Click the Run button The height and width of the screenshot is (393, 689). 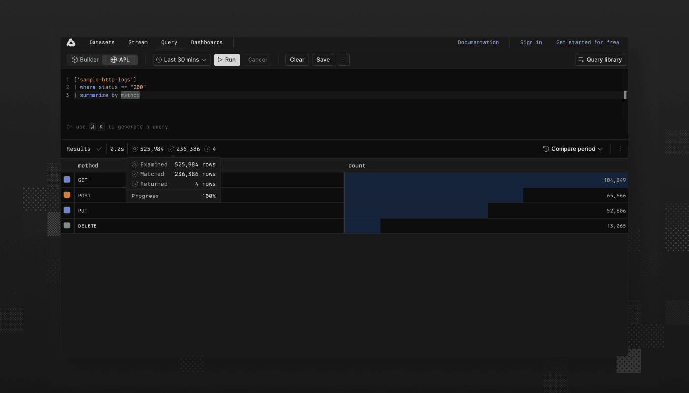[x=226, y=59]
